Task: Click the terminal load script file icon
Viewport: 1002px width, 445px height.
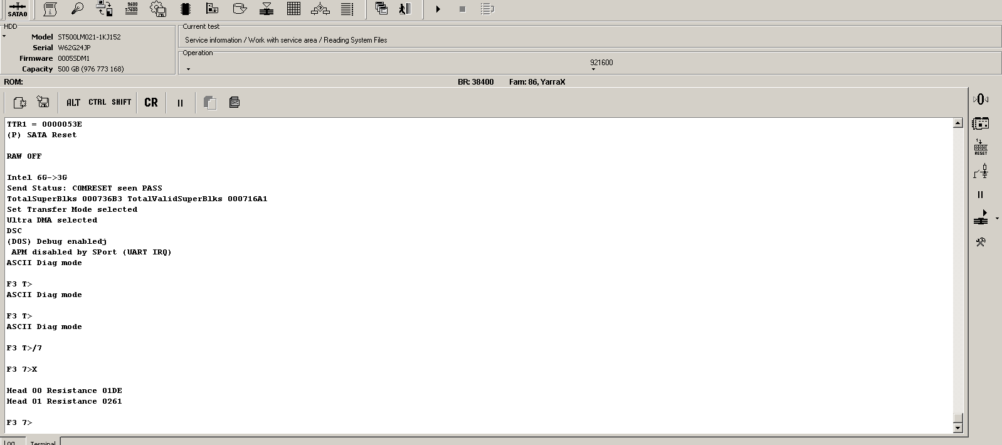Action: tap(19, 102)
